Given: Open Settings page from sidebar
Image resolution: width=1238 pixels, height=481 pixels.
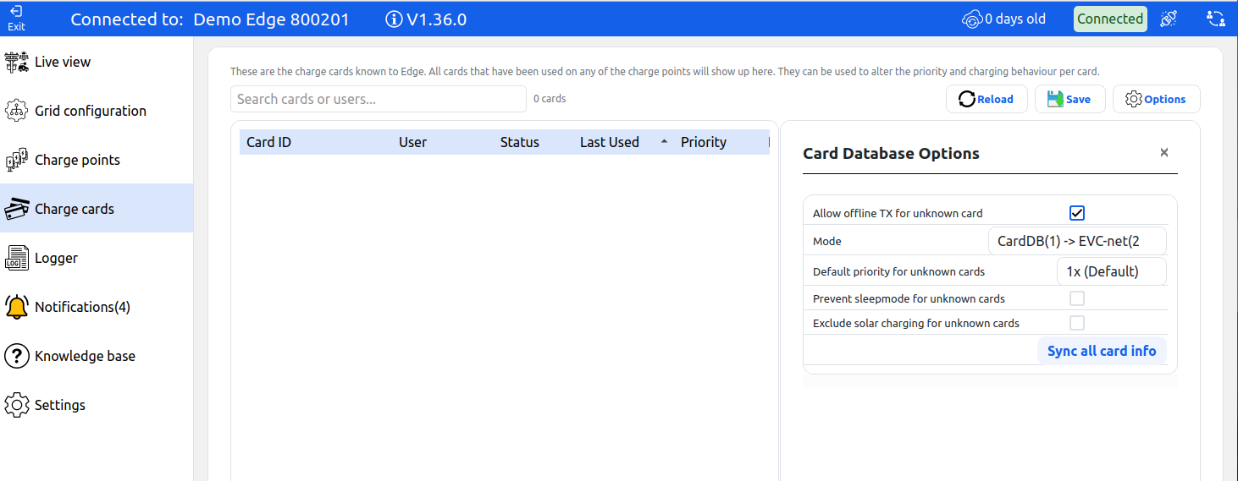Looking at the screenshot, I should (97, 405).
